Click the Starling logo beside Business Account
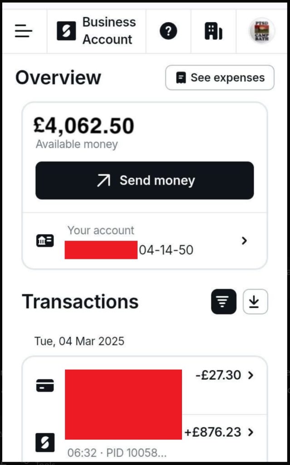 [66, 31]
